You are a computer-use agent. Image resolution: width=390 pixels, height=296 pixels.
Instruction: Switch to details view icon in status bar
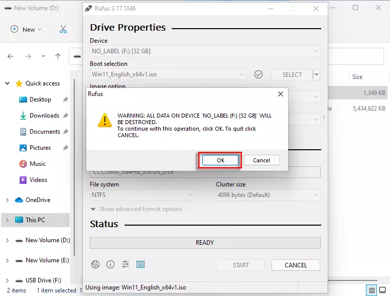372,290
